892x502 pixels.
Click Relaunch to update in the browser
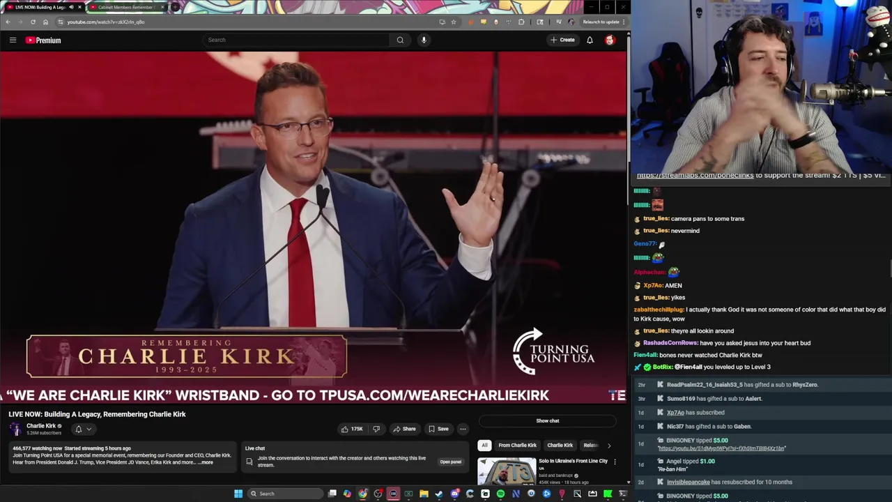[x=601, y=22]
